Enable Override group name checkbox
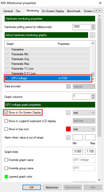104x192 pixels. click(x=6, y=168)
